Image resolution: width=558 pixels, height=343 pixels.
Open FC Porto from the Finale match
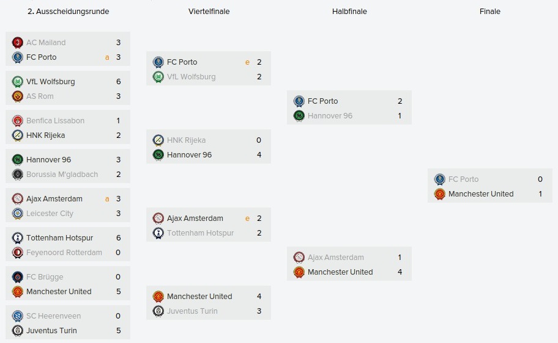(463, 179)
